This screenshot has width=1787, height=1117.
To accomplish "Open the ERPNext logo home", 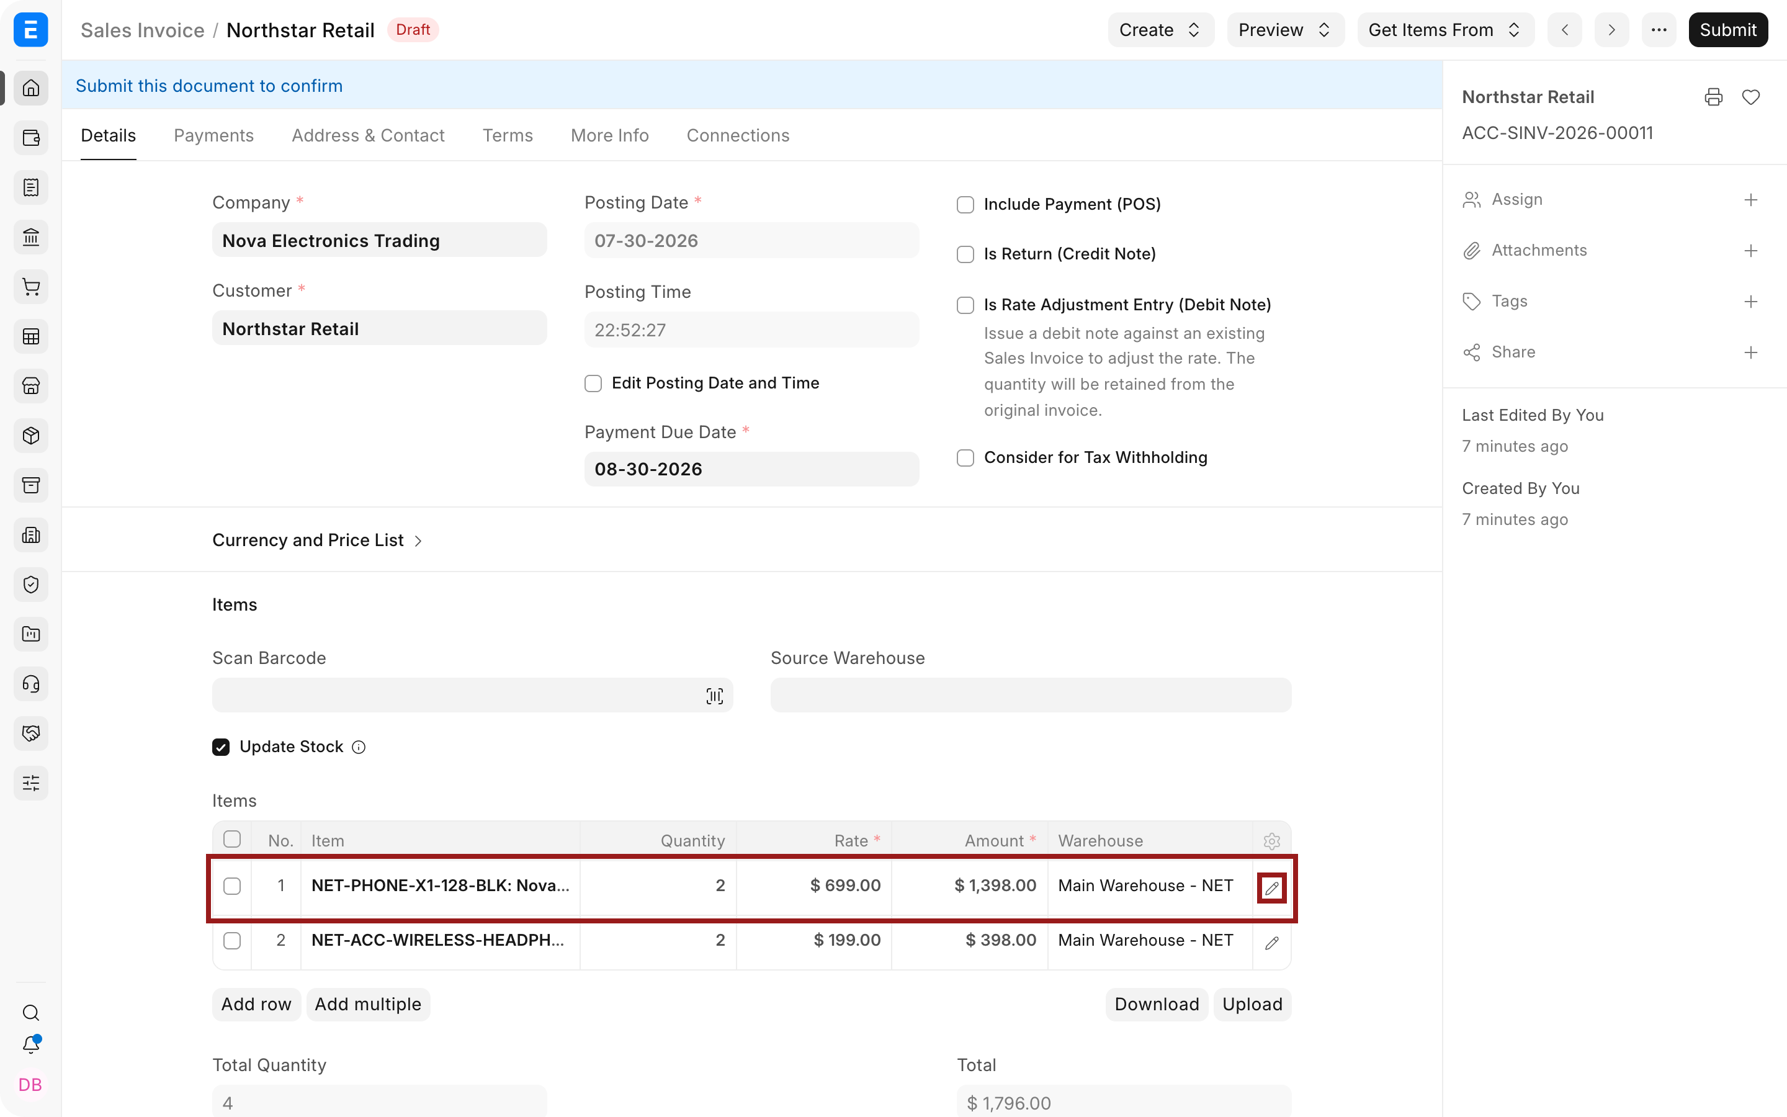I will 30,30.
